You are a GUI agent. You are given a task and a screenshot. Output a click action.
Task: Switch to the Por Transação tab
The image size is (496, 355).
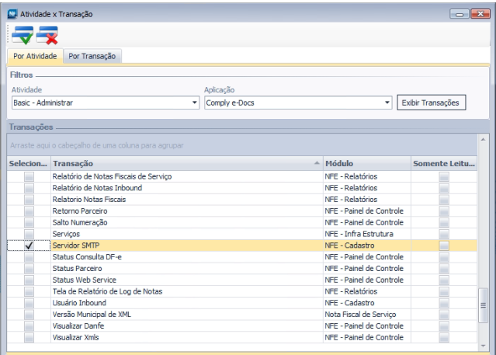92,56
